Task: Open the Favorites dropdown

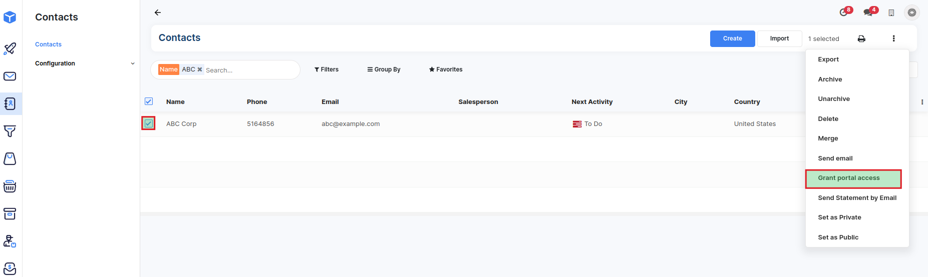Action: [x=446, y=69]
